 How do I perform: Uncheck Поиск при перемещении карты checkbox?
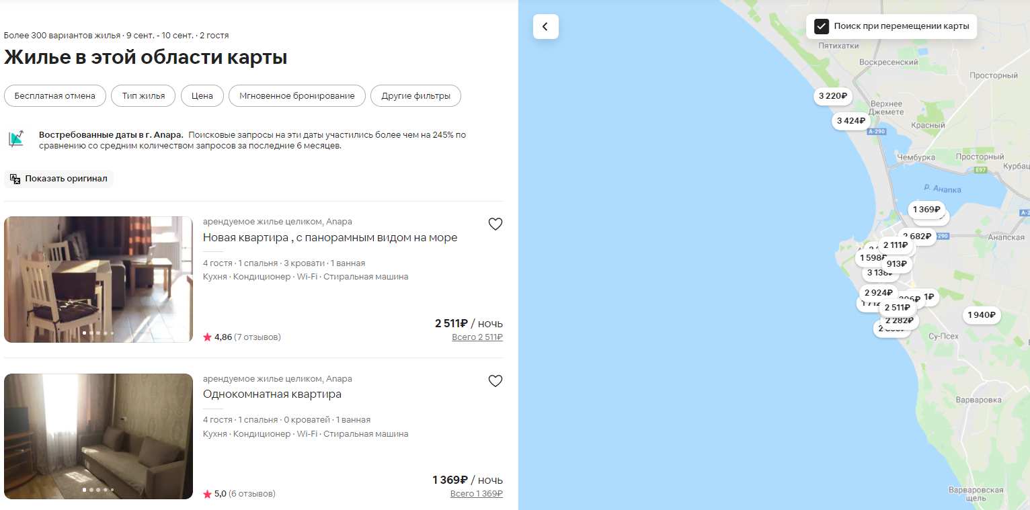click(821, 26)
